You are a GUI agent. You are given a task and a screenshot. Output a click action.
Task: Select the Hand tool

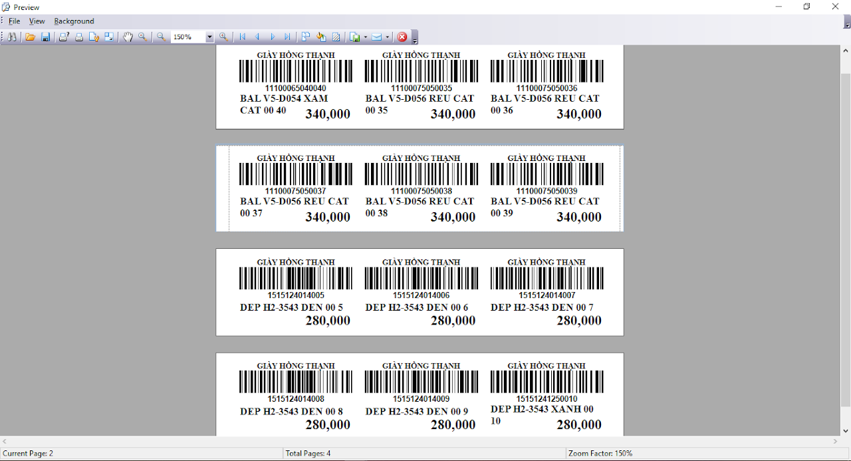coord(128,37)
